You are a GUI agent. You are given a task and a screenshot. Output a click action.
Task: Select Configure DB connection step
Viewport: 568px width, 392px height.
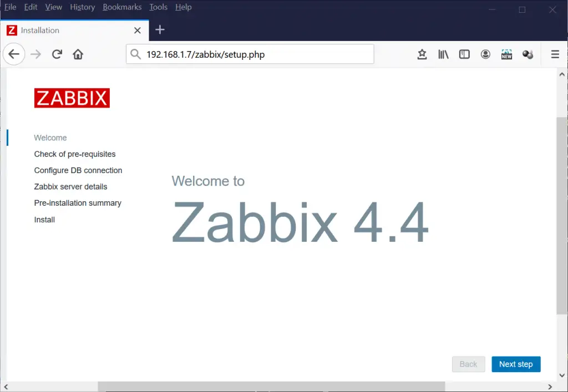(78, 170)
